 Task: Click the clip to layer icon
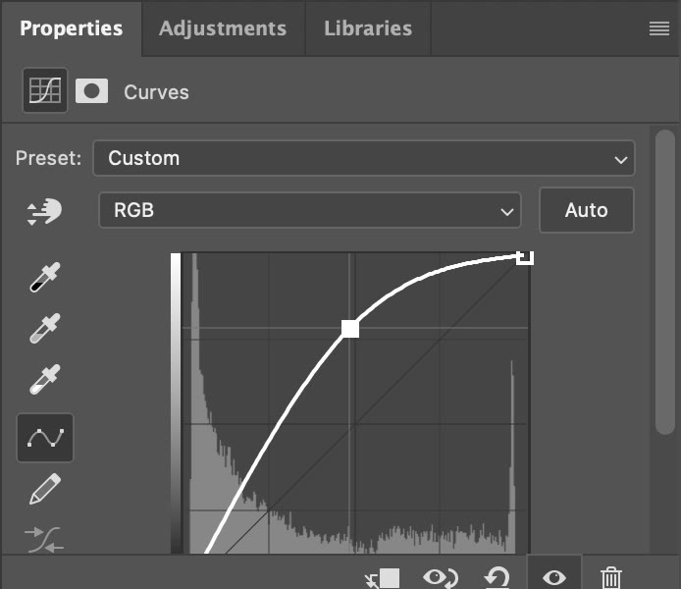pos(382,578)
